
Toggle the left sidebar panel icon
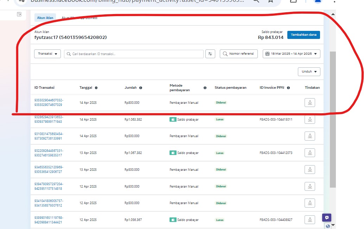pyautogui.click(x=19, y=14)
